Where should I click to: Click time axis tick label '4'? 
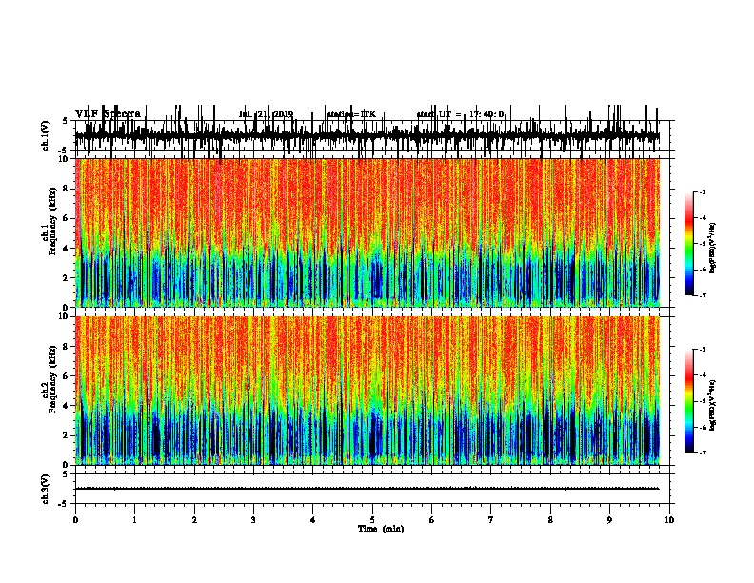point(312,520)
